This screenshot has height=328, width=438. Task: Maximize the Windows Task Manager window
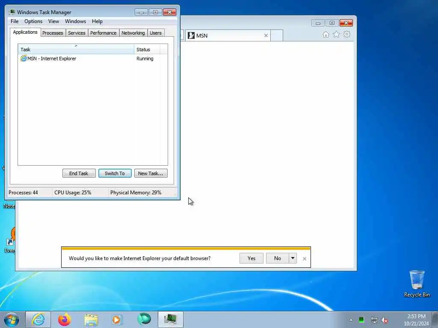155,12
